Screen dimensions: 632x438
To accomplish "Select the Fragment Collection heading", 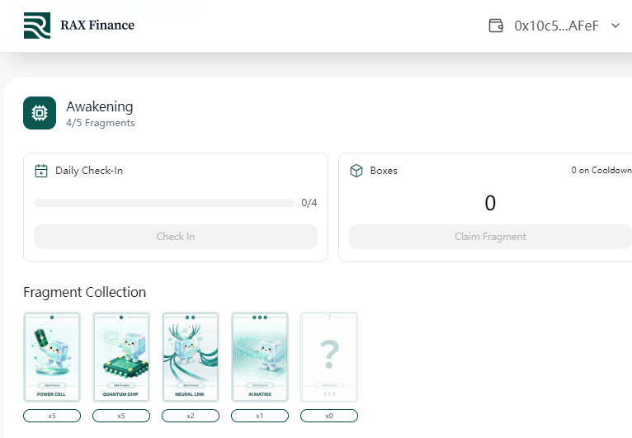I will click(x=85, y=292).
